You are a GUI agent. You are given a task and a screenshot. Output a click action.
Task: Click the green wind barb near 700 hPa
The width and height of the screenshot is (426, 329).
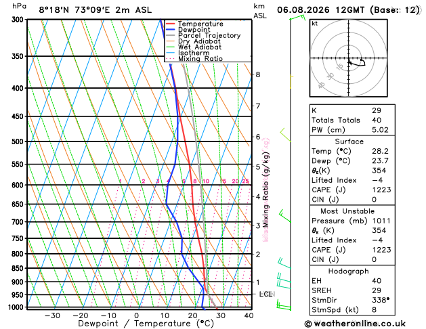coord(285,216)
